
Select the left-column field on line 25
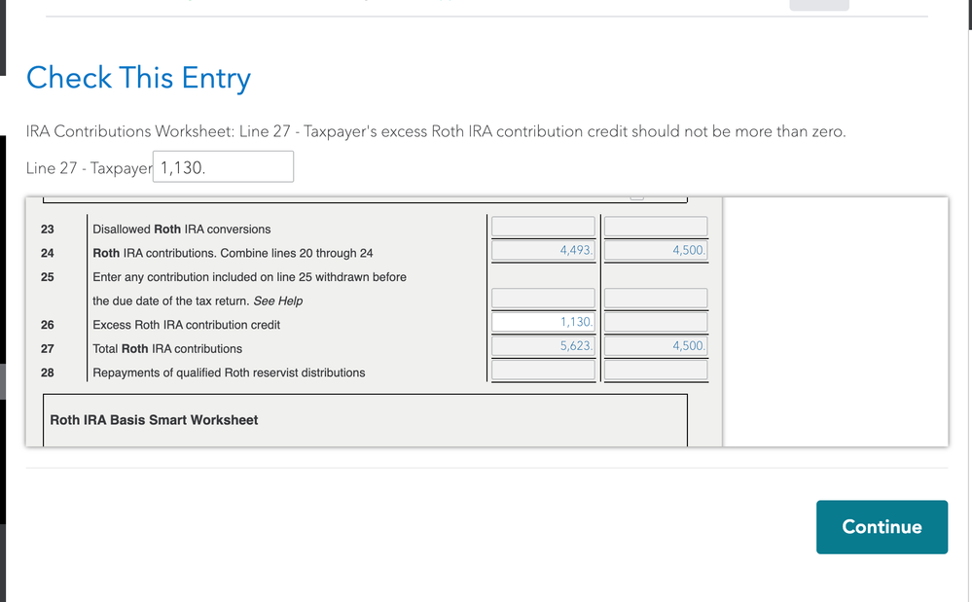click(x=543, y=299)
